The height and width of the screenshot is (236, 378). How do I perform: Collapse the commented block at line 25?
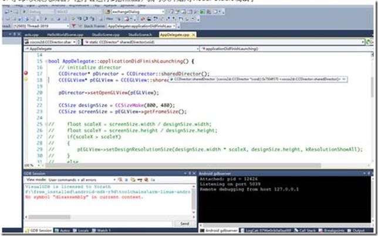tap(46, 124)
